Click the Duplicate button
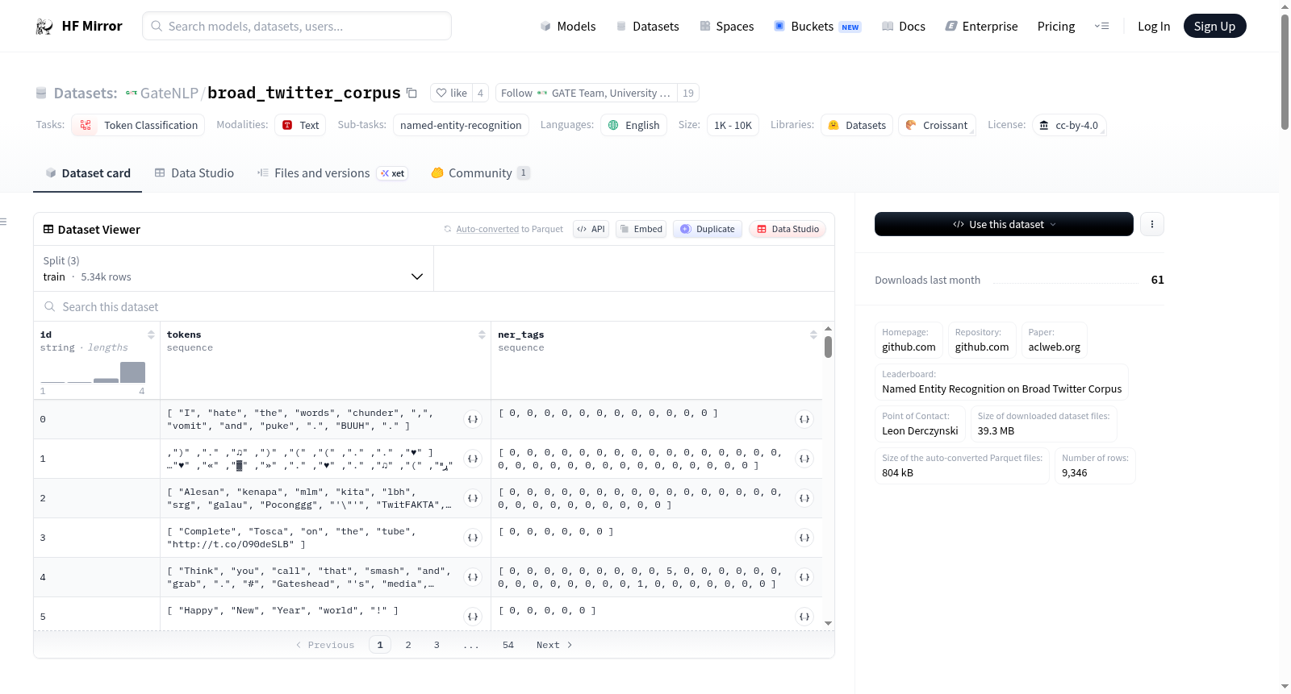Screen dimensions: 1291x694 (708, 229)
